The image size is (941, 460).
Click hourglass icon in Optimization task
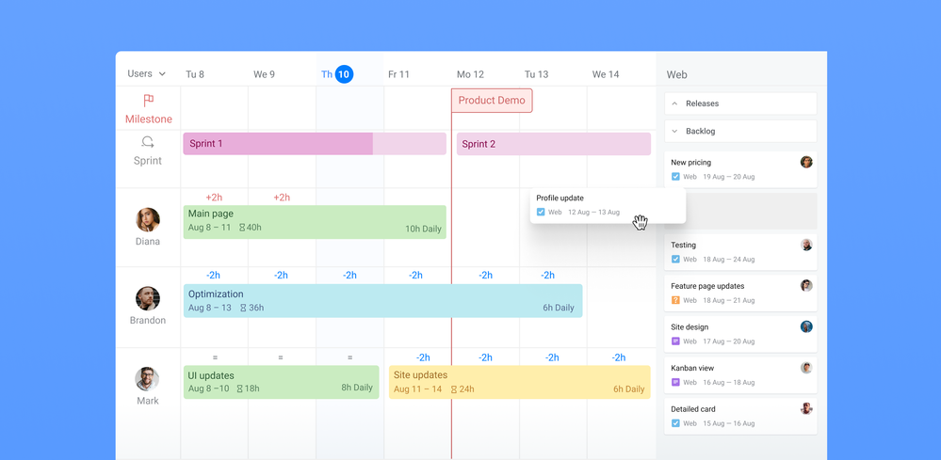tap(243, 308)
